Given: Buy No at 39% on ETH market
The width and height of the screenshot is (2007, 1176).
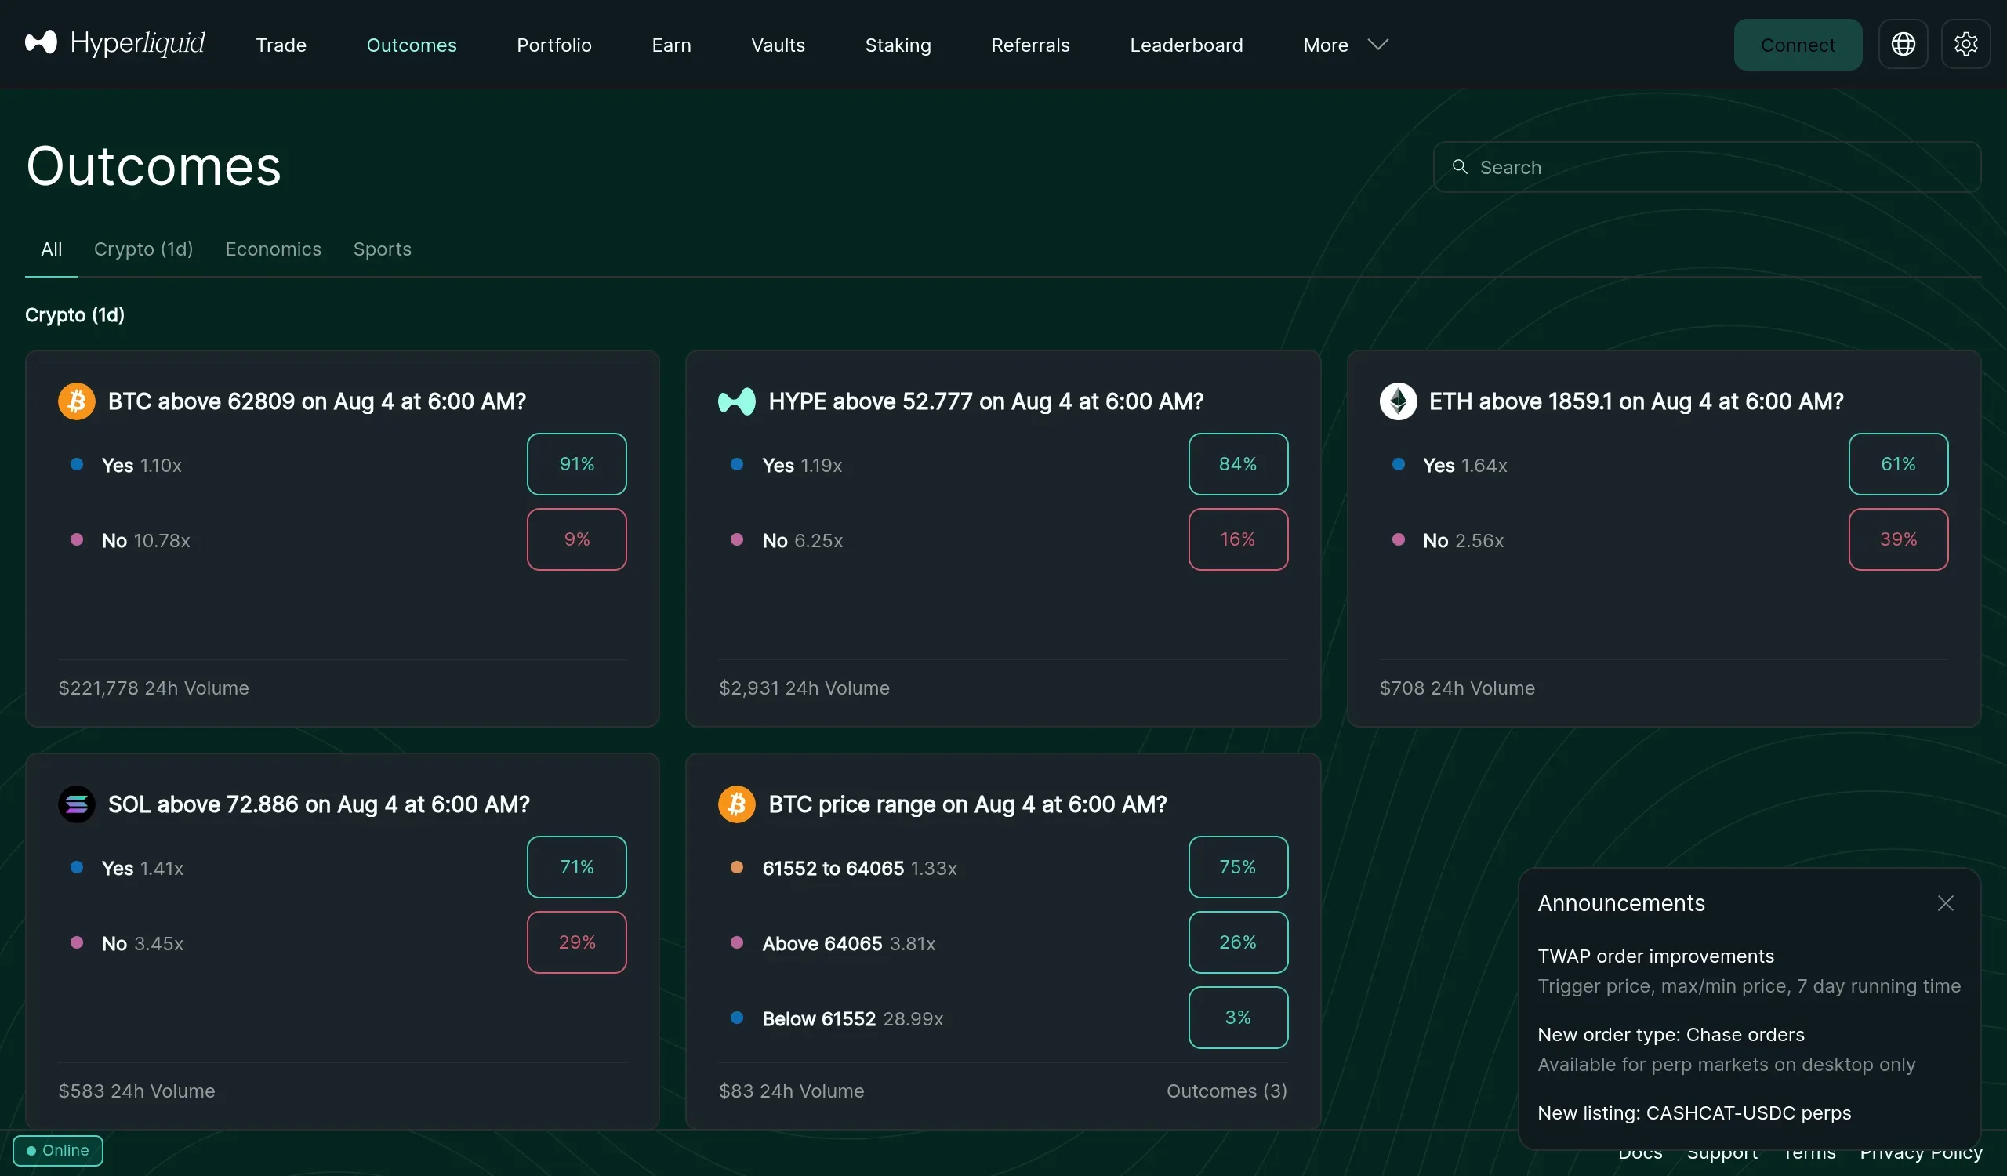Looking at the screenshot, I should tap(1898, 539).
